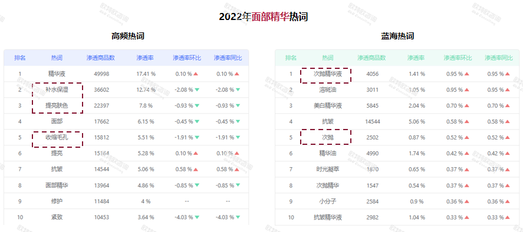Click the red up arrow in 抗皱精华液 渗透率环比

pos(466,218)
